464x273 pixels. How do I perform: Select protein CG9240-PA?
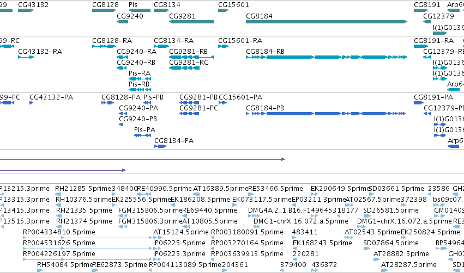click(123, 114)
